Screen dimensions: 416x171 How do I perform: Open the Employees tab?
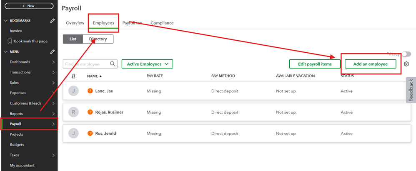tap(103, 23)
